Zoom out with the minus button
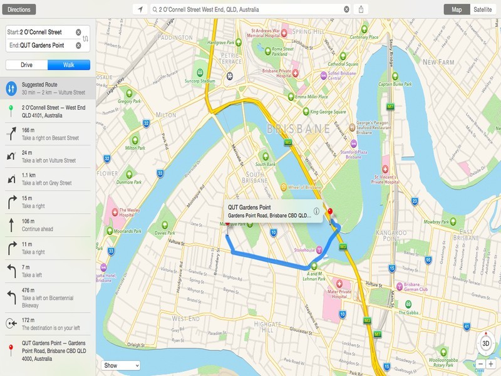Viewport: 501px width, 376px height. tap(481, 364)
